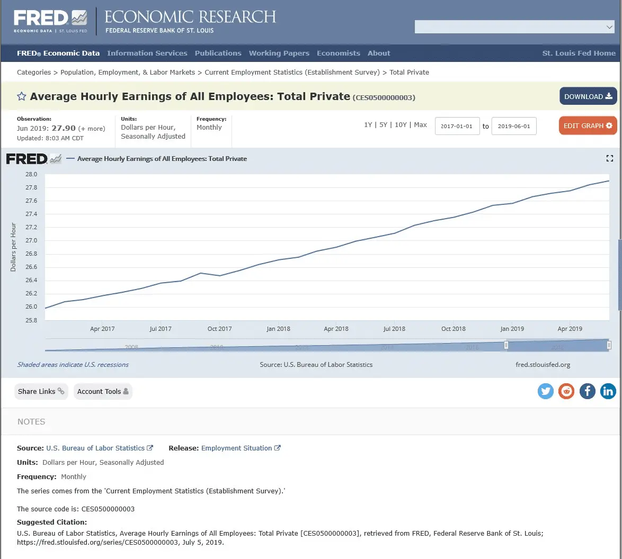The height and width of the screenshot is (559, 622).
Task: Open the Employment Situation release link
Action: (237, 448)
